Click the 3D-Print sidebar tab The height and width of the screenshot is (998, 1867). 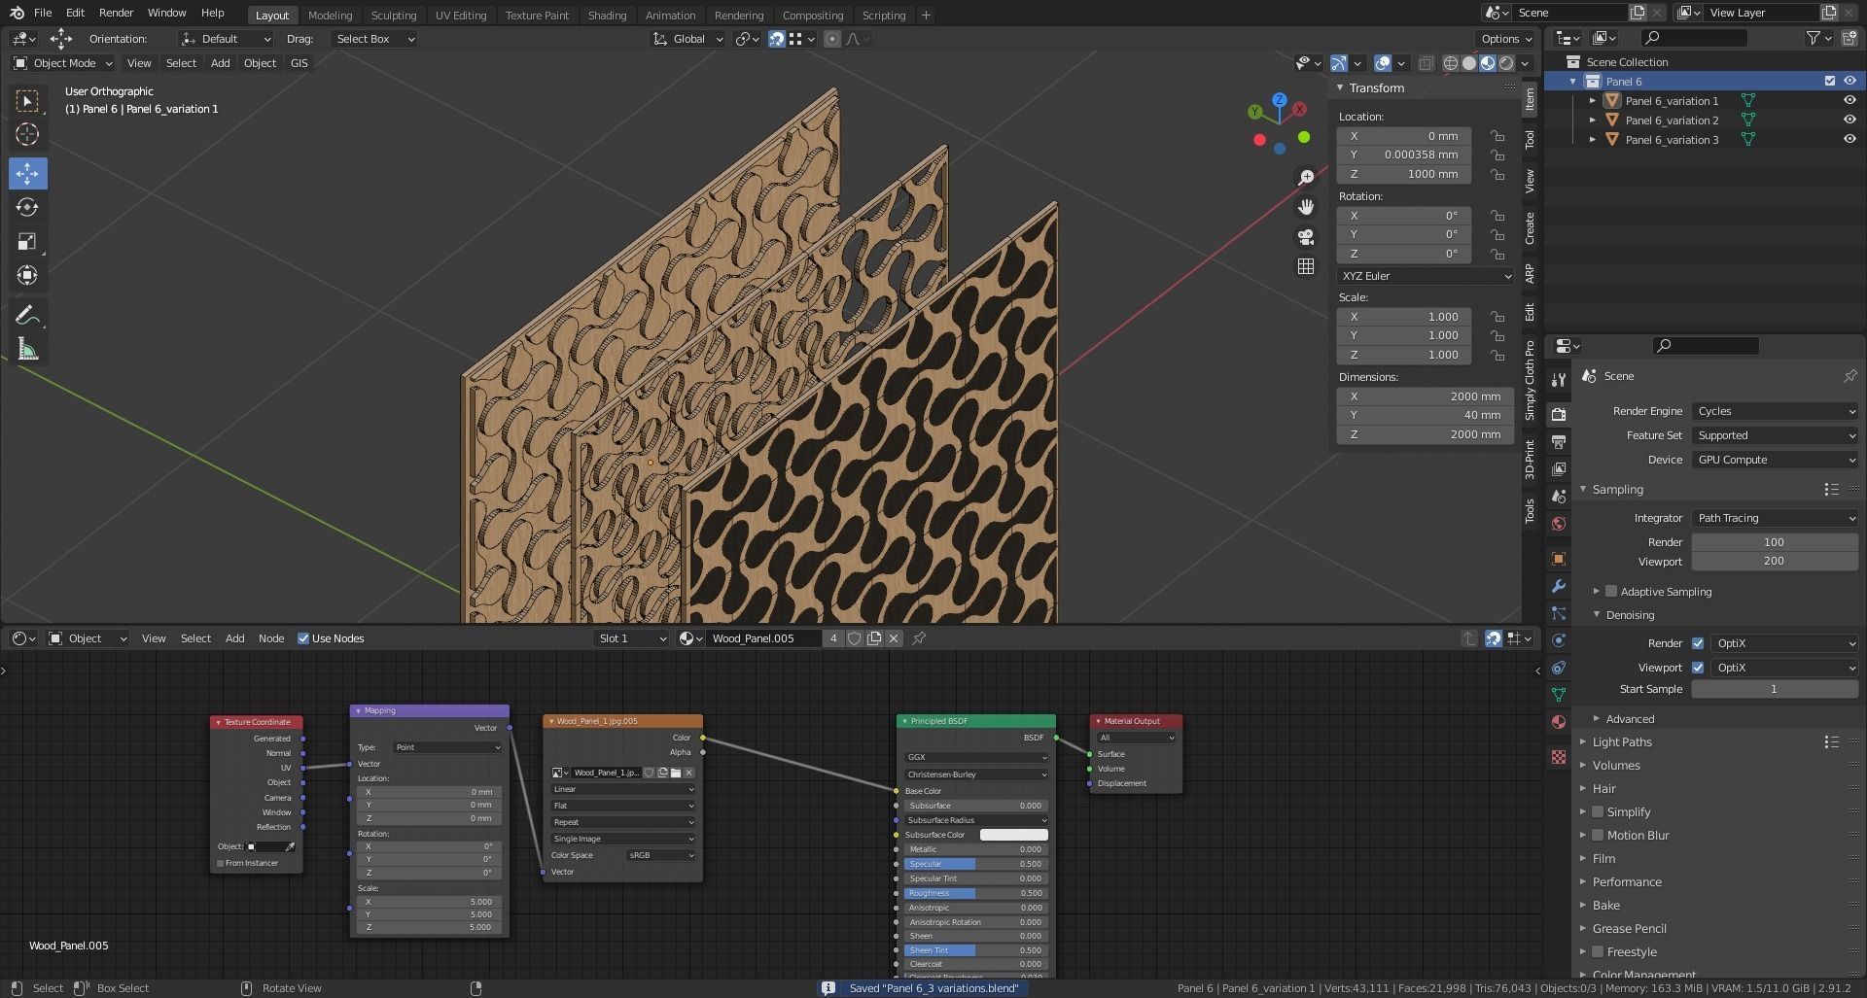click(x=1530, y=459)
